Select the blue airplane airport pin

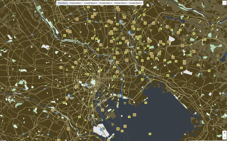tap(101, 130)
